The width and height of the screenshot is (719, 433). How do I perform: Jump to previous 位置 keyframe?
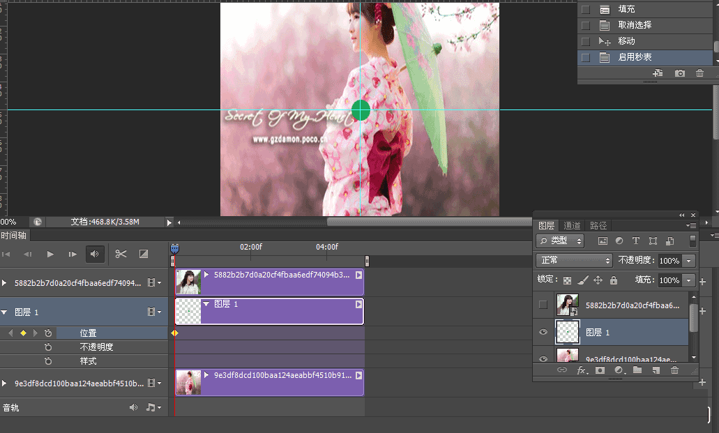click(11, 333)
